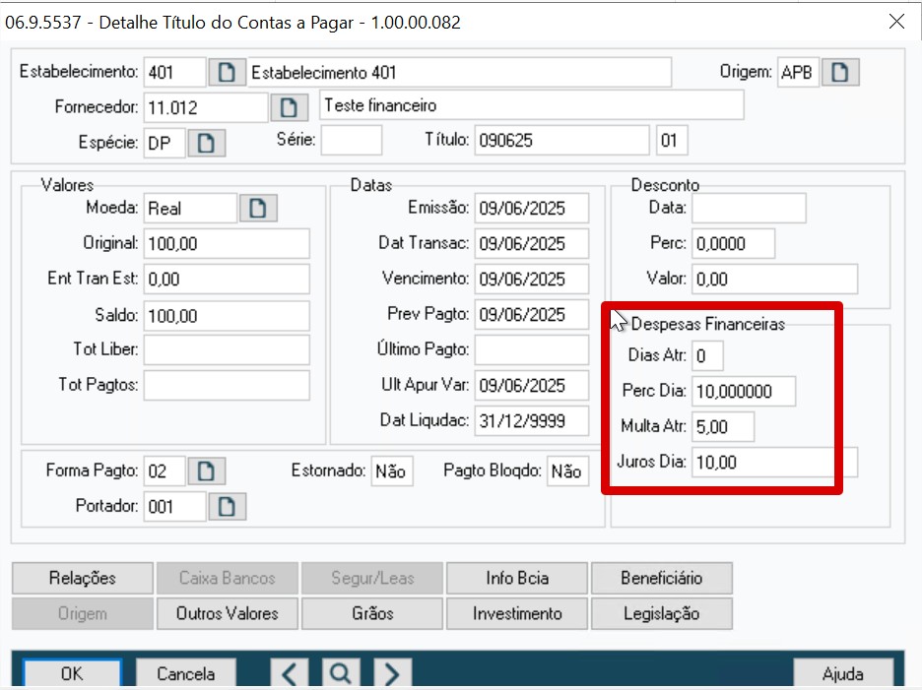Select the Original value field

(227, 243)
